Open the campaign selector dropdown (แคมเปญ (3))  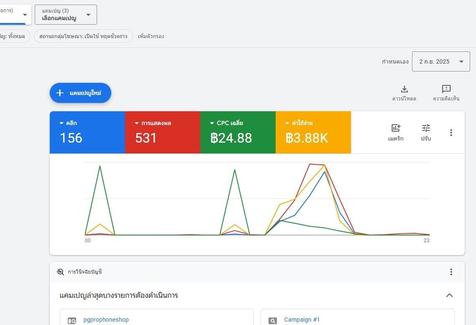tap(66, 15)
